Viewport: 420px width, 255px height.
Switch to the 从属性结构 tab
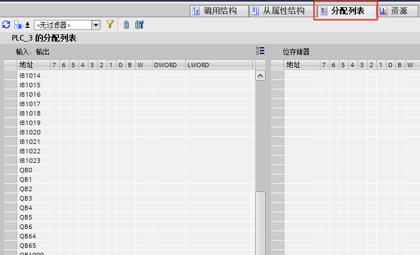(x=278, y=11)
